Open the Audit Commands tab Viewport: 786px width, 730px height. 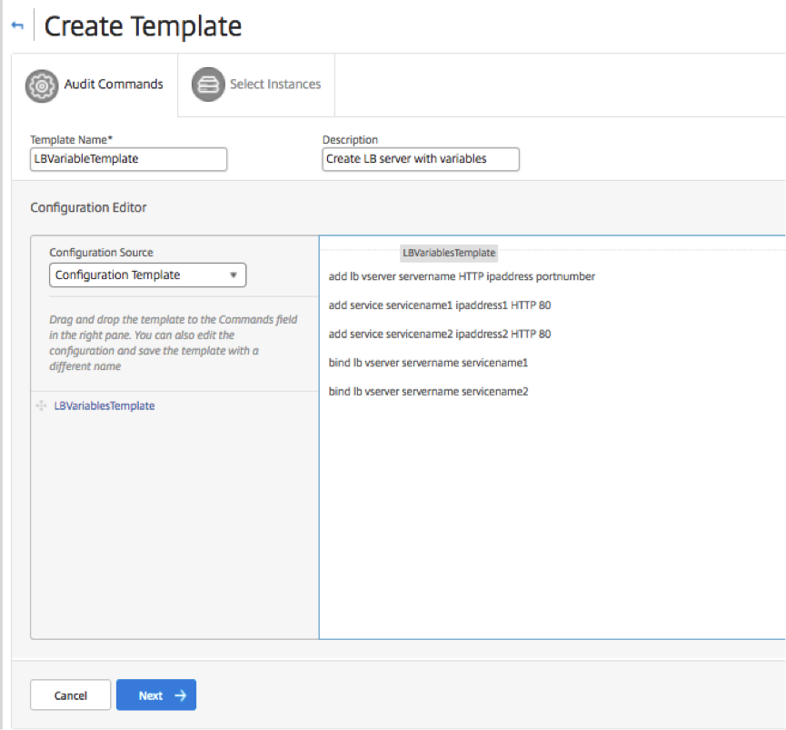[95, 85]
